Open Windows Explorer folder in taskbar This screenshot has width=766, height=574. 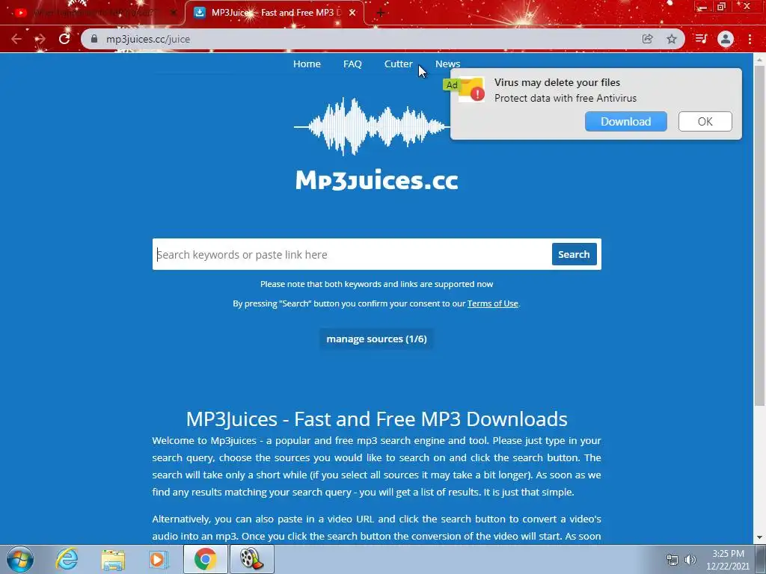pos(113,559)
